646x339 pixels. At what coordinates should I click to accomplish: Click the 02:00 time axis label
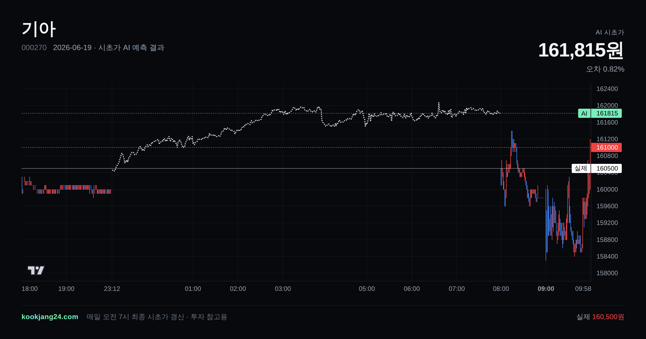click(238, 289)
